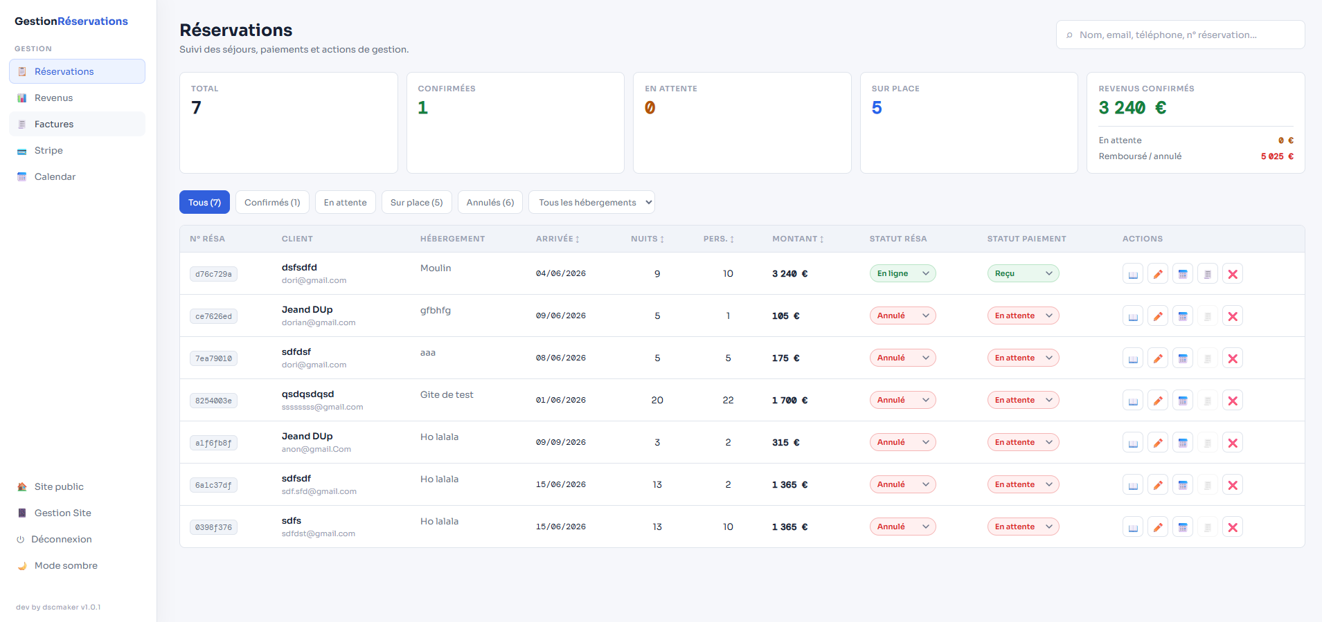This screenshot has height=622, width=1322.
Task: Open calendar icon for reservation d76c729a
Action: (x=1183, y=274)
